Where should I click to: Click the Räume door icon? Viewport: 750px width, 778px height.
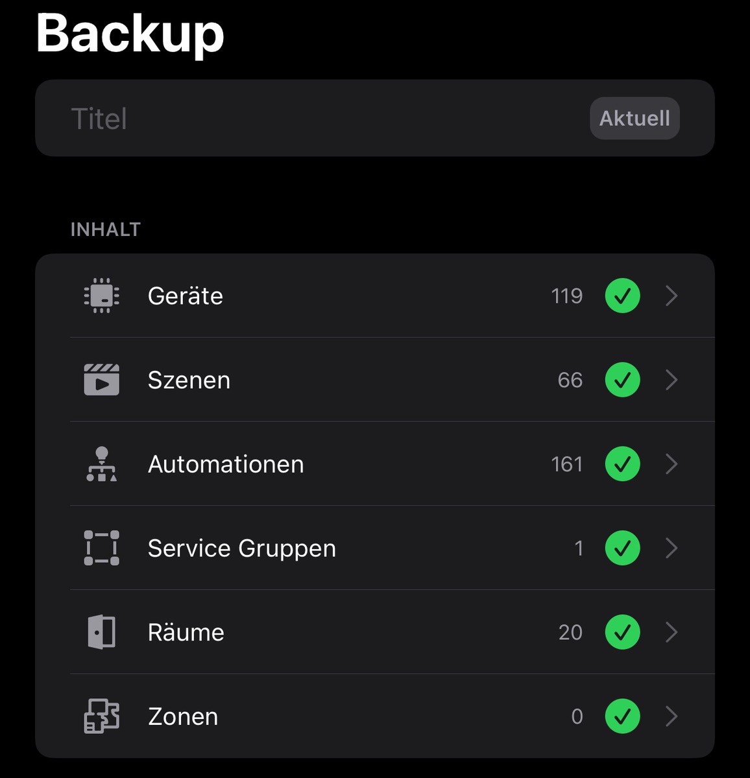point(102,632)
